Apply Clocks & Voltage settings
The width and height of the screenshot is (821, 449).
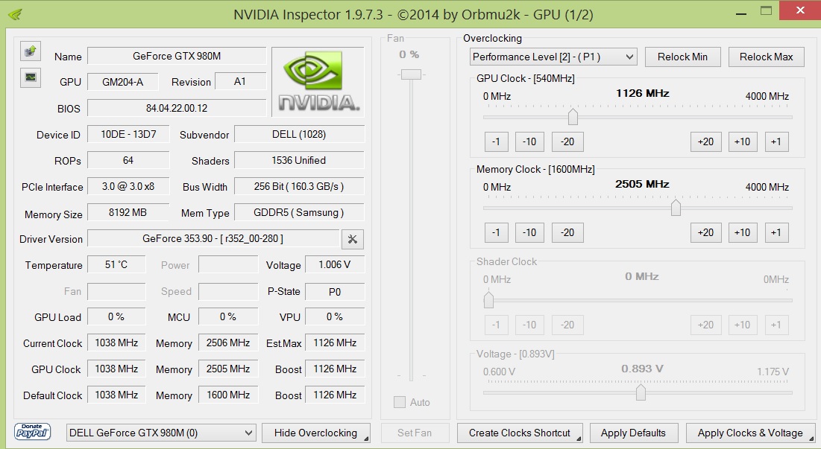[x=750, y=433]
